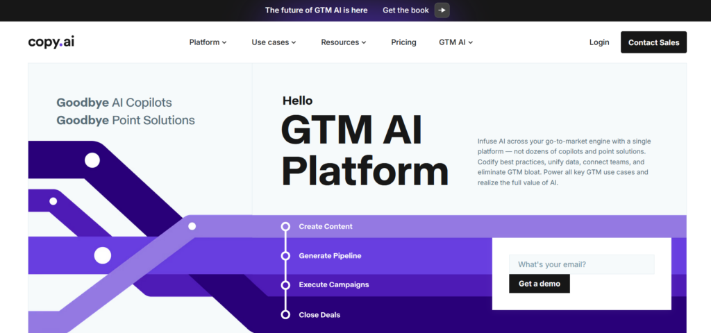
Task: Click the Create Content circle marker
Action: (x=285, y=227)
